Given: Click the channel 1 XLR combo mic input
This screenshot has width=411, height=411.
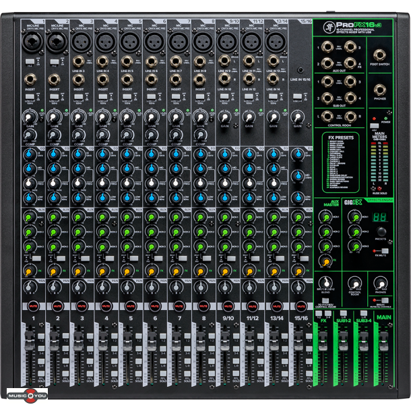Looking at the screenshot, I should (x=31, y=43).
